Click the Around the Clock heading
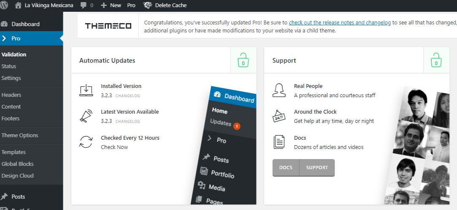 [315, 112]
